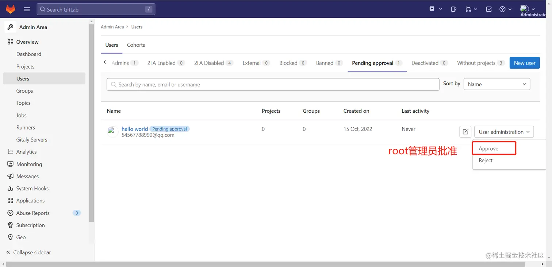Open the To-Do list checkmark icon
This screenshot has width=552, height=267.
click(x=489, y=9)
